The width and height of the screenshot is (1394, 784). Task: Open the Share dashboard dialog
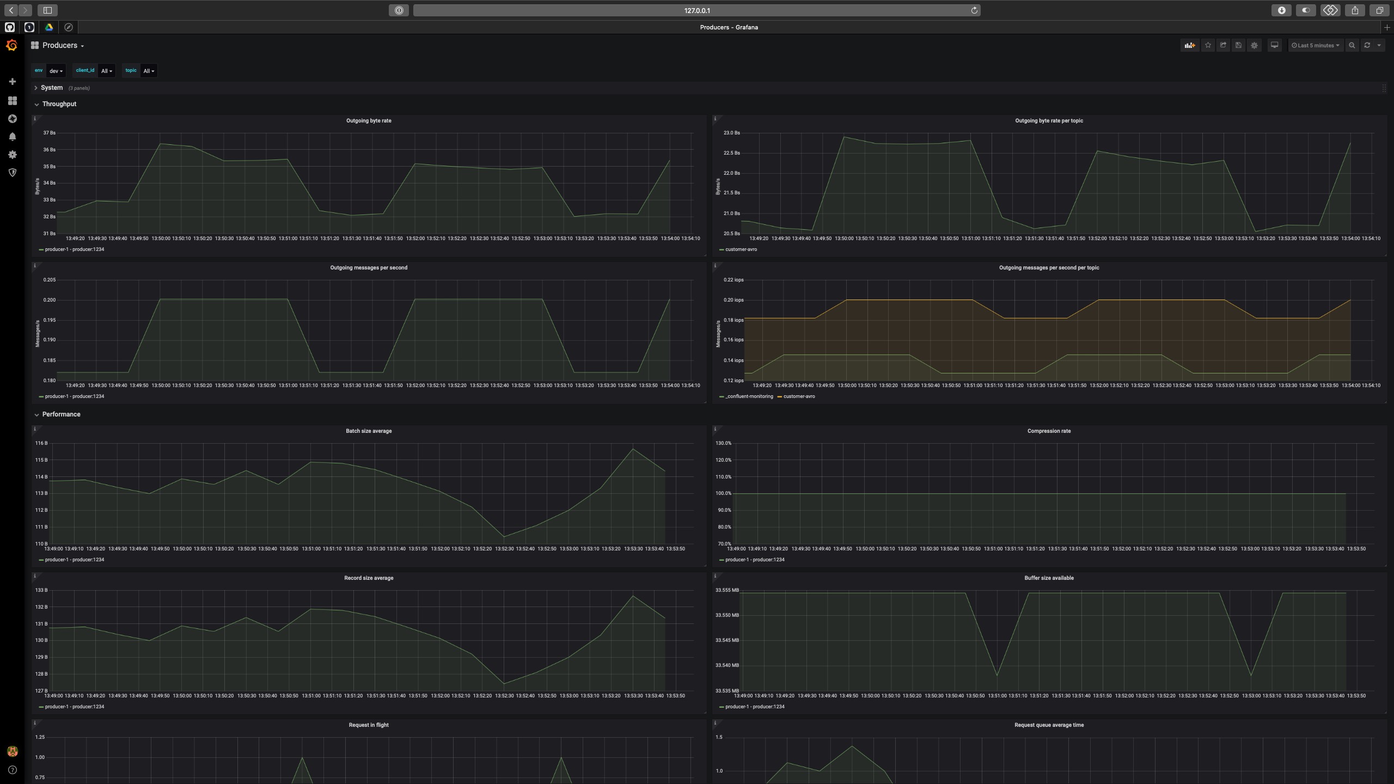tap(1223, 45)
